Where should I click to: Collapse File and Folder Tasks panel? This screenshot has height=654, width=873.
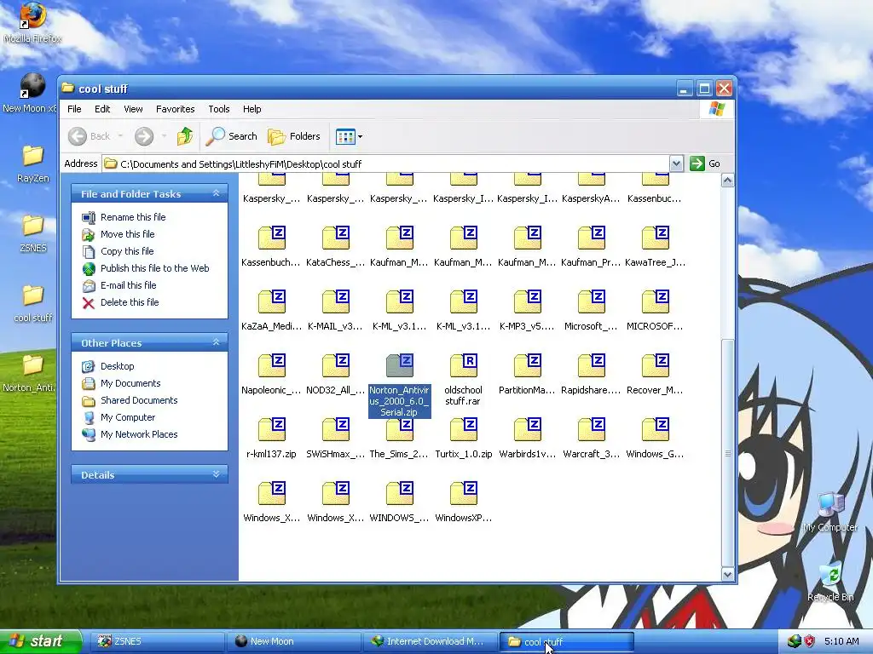click(216, 193)
